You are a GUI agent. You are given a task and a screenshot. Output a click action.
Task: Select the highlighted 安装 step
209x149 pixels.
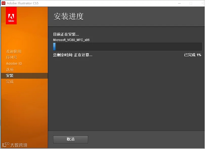24,76
